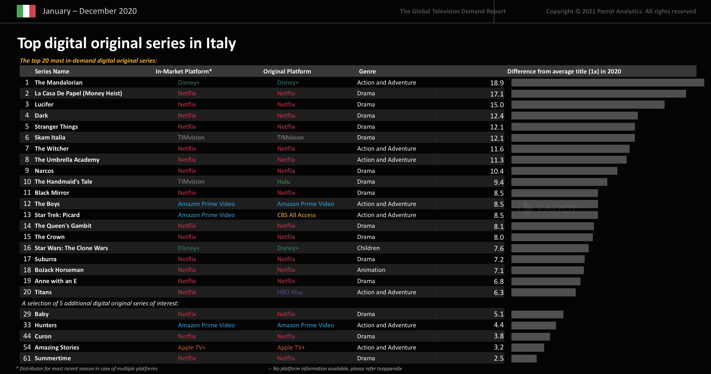Select 'Black Mirror' series name
Viewport: 711px width, 374px height.
pyautogui.click(x=52, y=193)
